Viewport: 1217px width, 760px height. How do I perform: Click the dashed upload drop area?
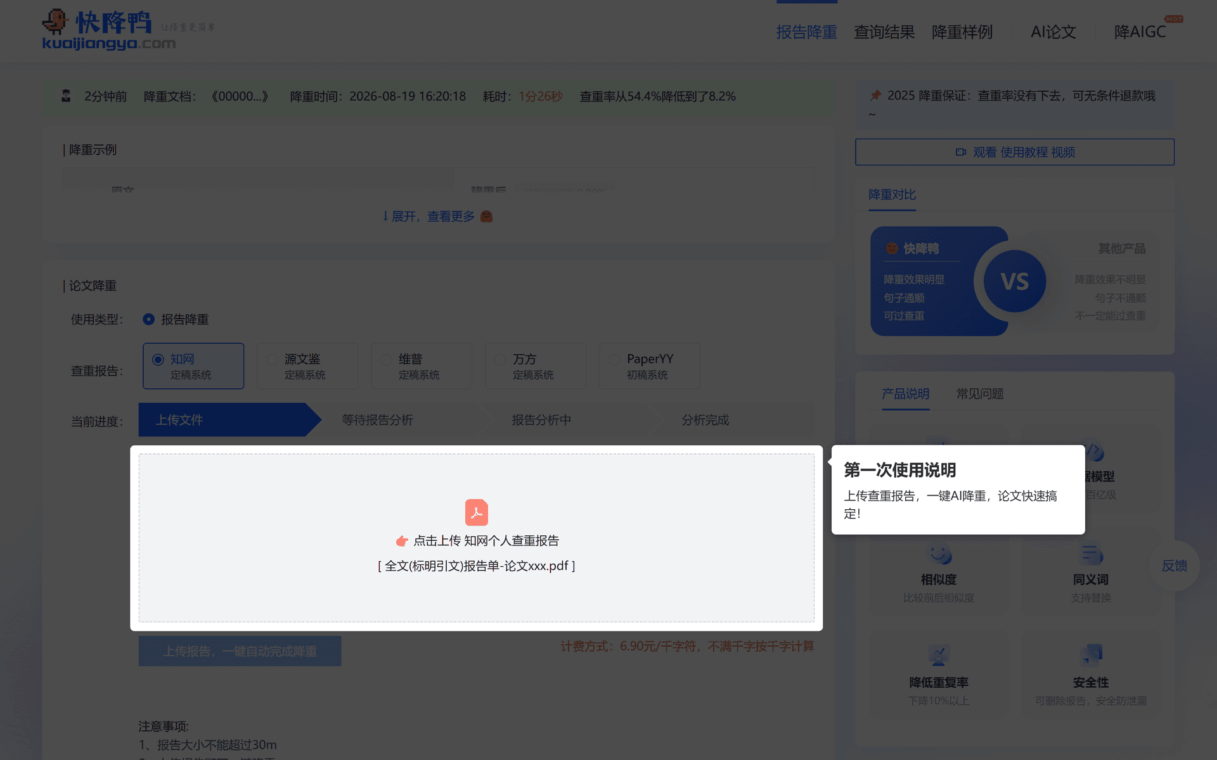[x=477, y=538]
